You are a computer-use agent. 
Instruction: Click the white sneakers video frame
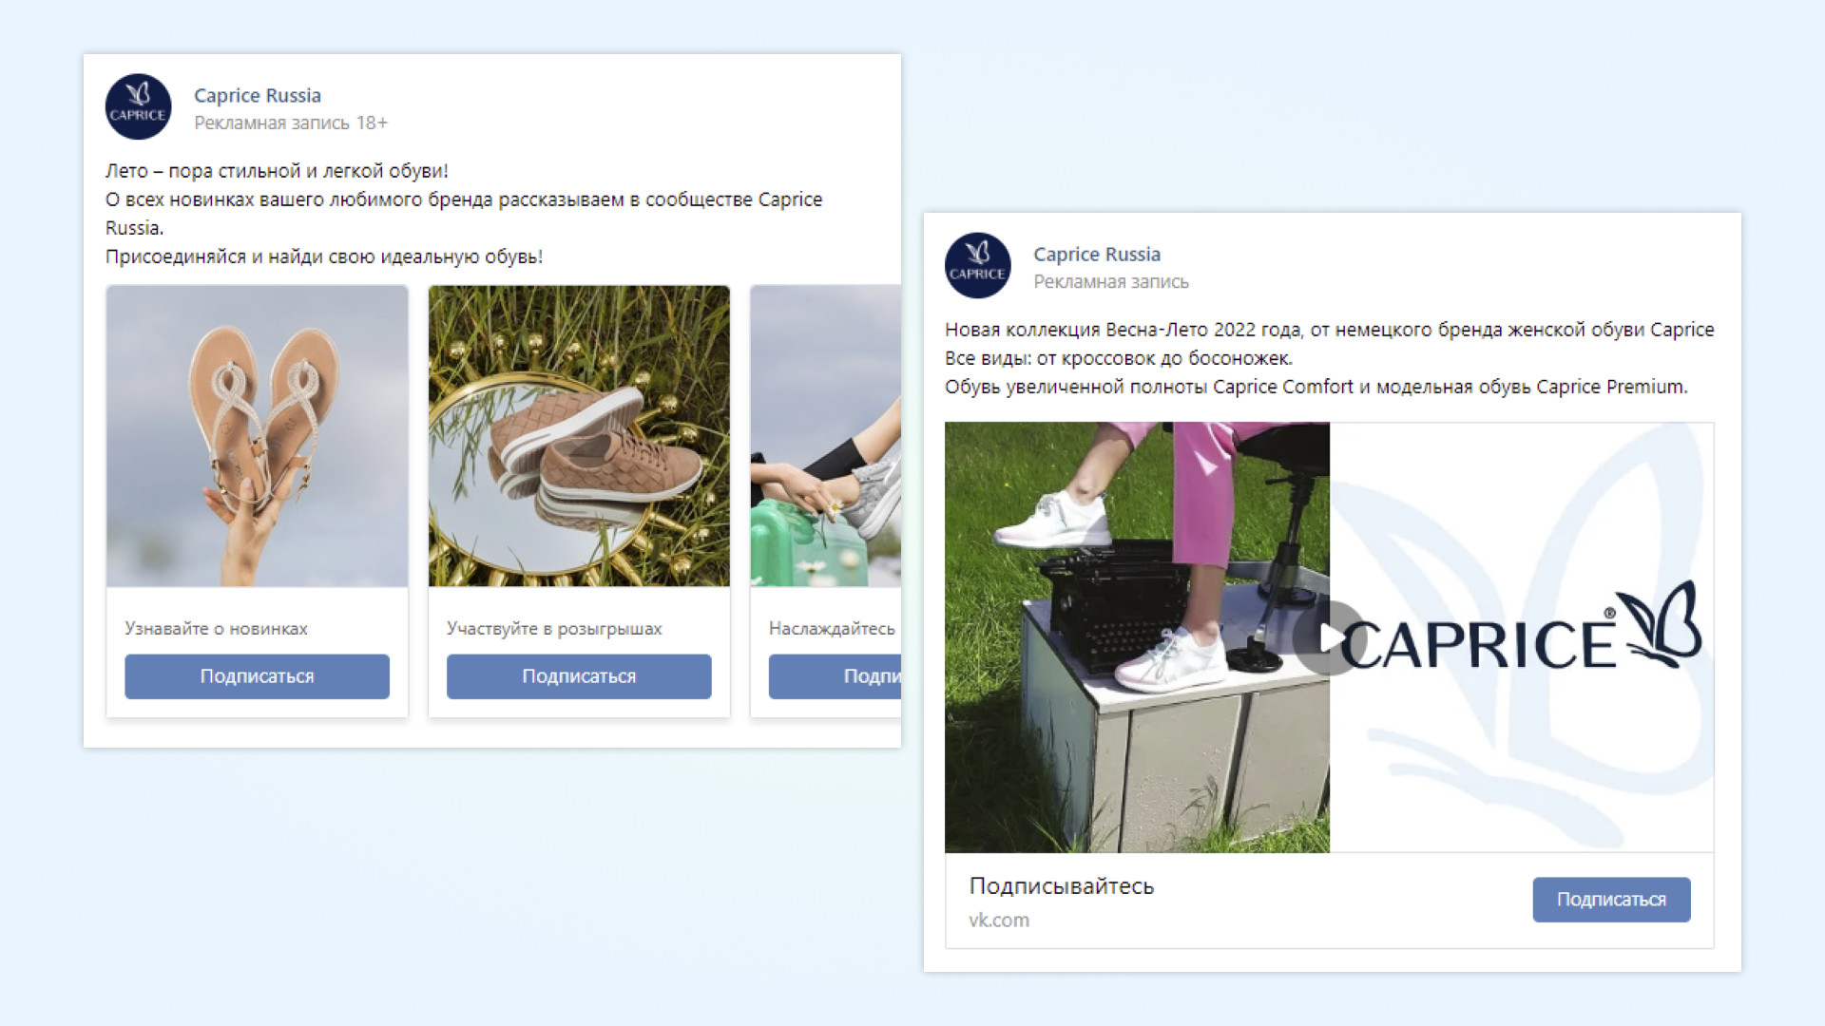(x=1137, y=637)
